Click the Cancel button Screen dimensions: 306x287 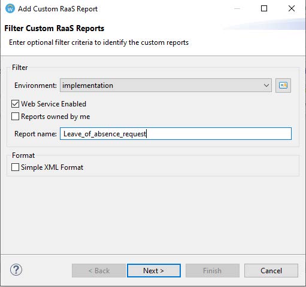coord(271,270)
